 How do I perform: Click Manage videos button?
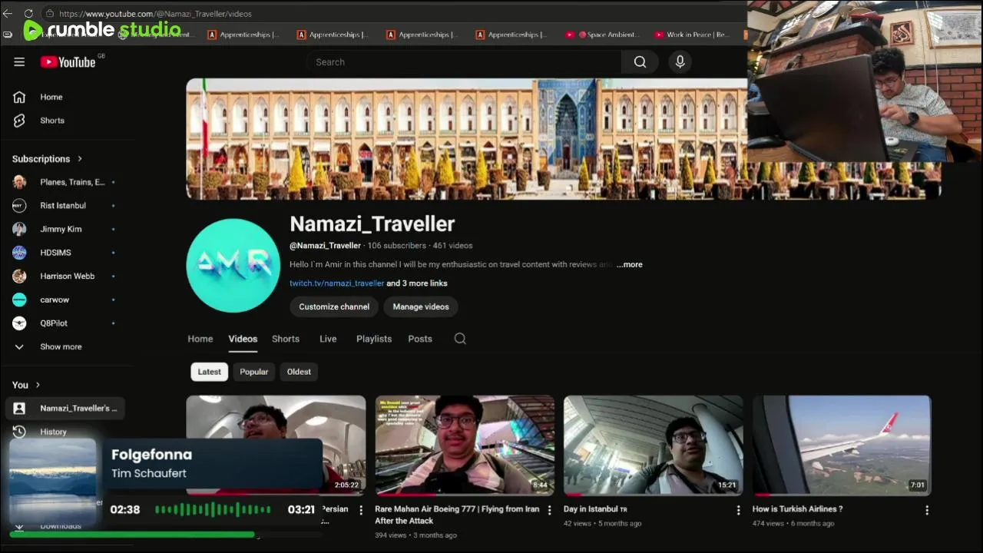pyautogui.click(x=421, y=306)
